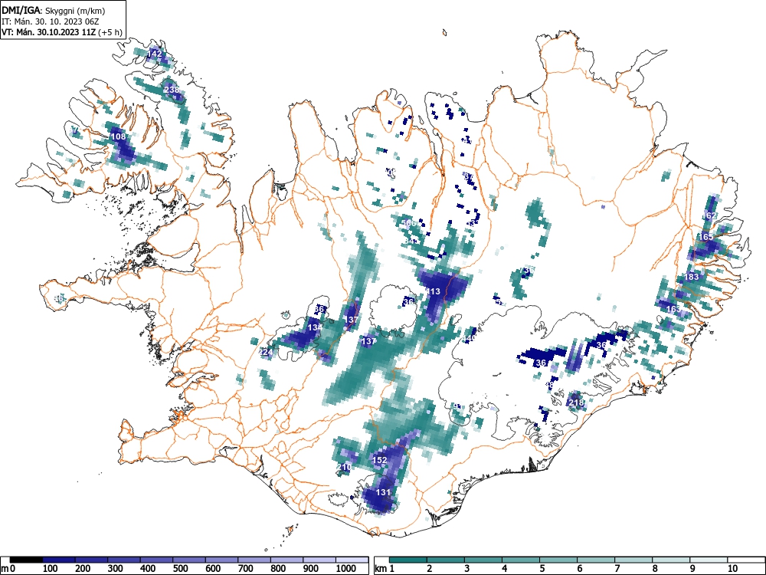Image resolution: width=766 pixels, height=575 pixels.
Task: Click the map value label '131'
Action: pyautogui.click(x=384, y=492)
